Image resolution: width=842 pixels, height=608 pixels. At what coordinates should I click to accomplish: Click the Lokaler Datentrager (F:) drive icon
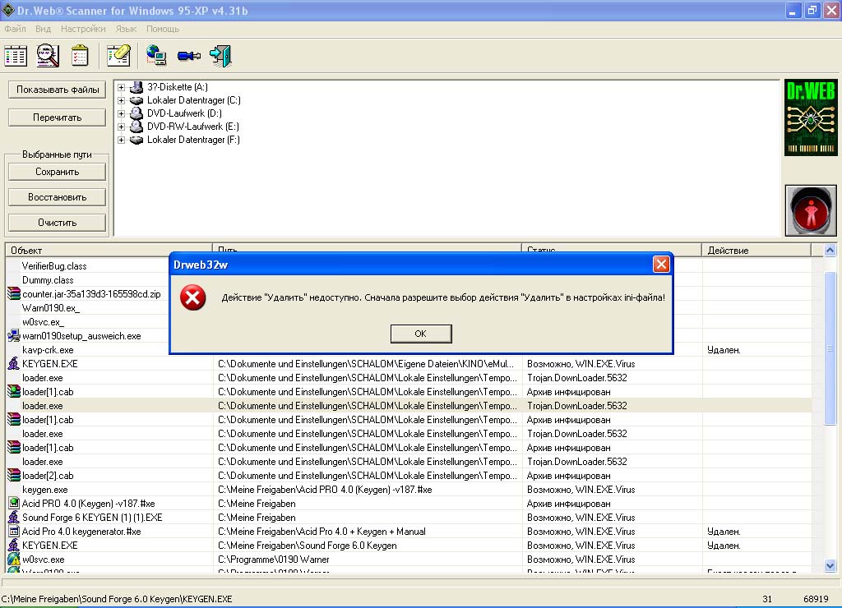coord(137,140)
